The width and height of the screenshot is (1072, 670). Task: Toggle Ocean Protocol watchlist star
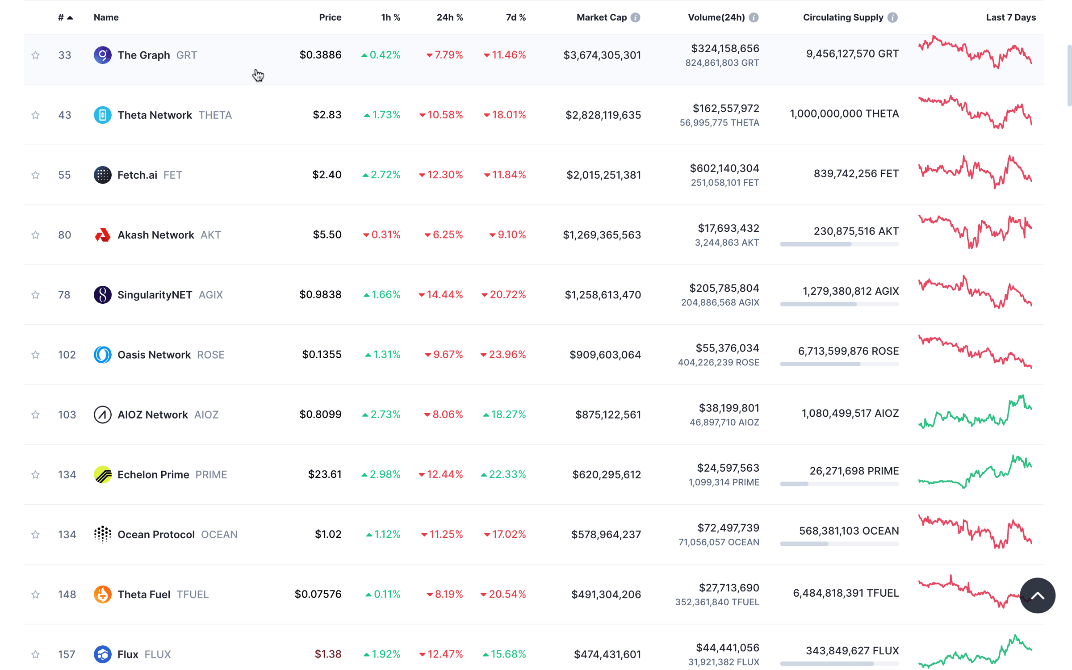(x=35, y=534)
